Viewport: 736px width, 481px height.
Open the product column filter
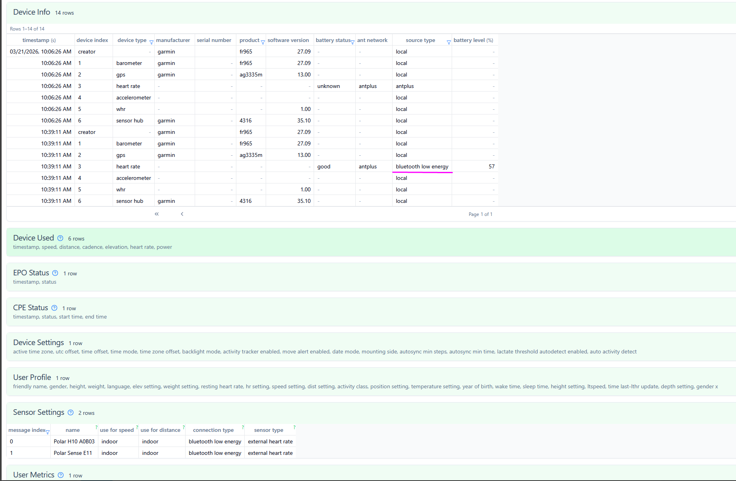(263, 42)
